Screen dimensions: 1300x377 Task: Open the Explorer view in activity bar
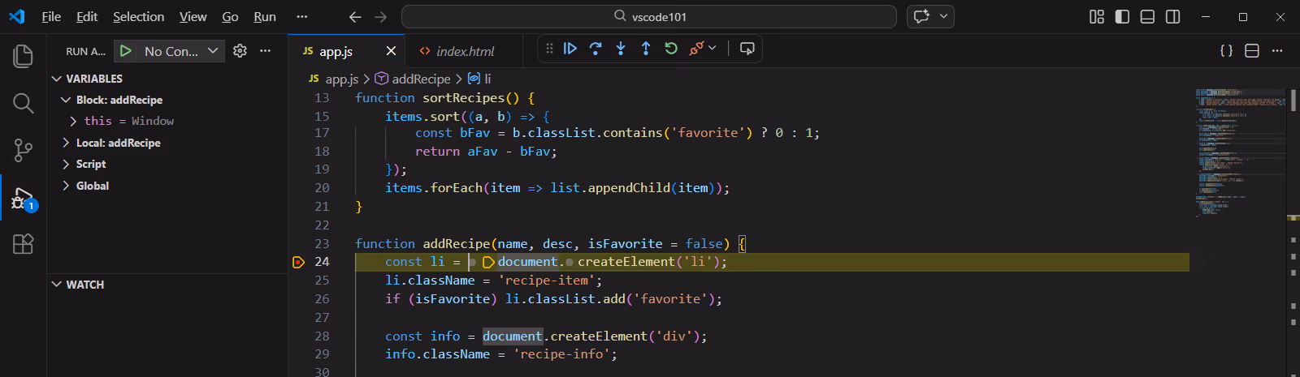tap(23, 56)
